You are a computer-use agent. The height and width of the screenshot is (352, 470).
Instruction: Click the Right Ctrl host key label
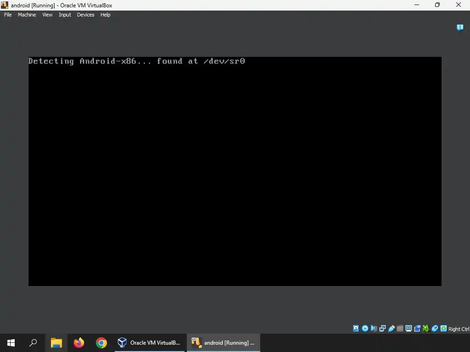click(459, 329)
